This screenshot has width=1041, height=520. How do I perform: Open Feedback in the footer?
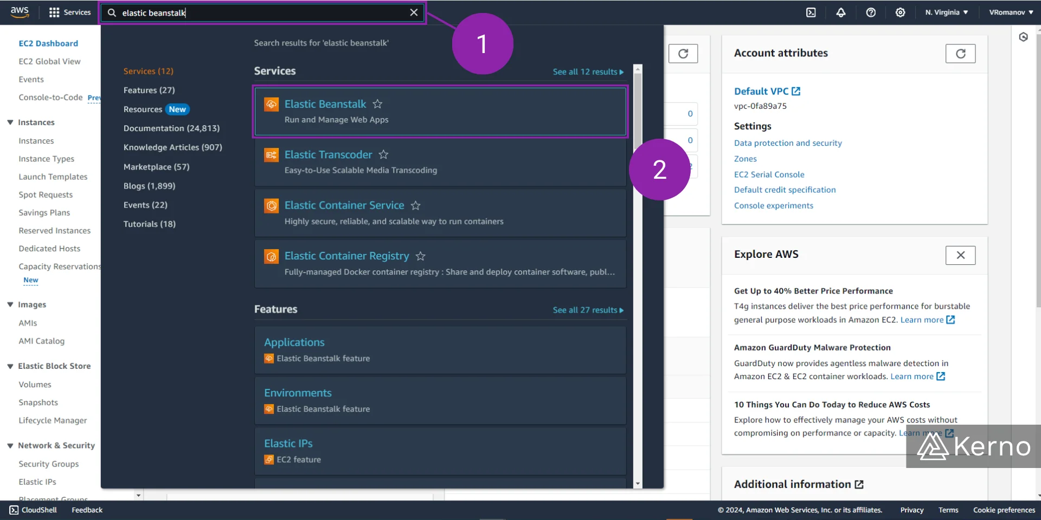(87, 510)
